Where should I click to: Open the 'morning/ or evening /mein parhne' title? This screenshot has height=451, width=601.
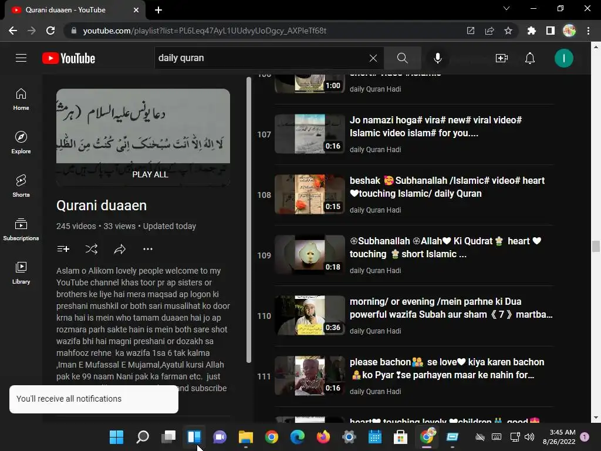[451, 308]
